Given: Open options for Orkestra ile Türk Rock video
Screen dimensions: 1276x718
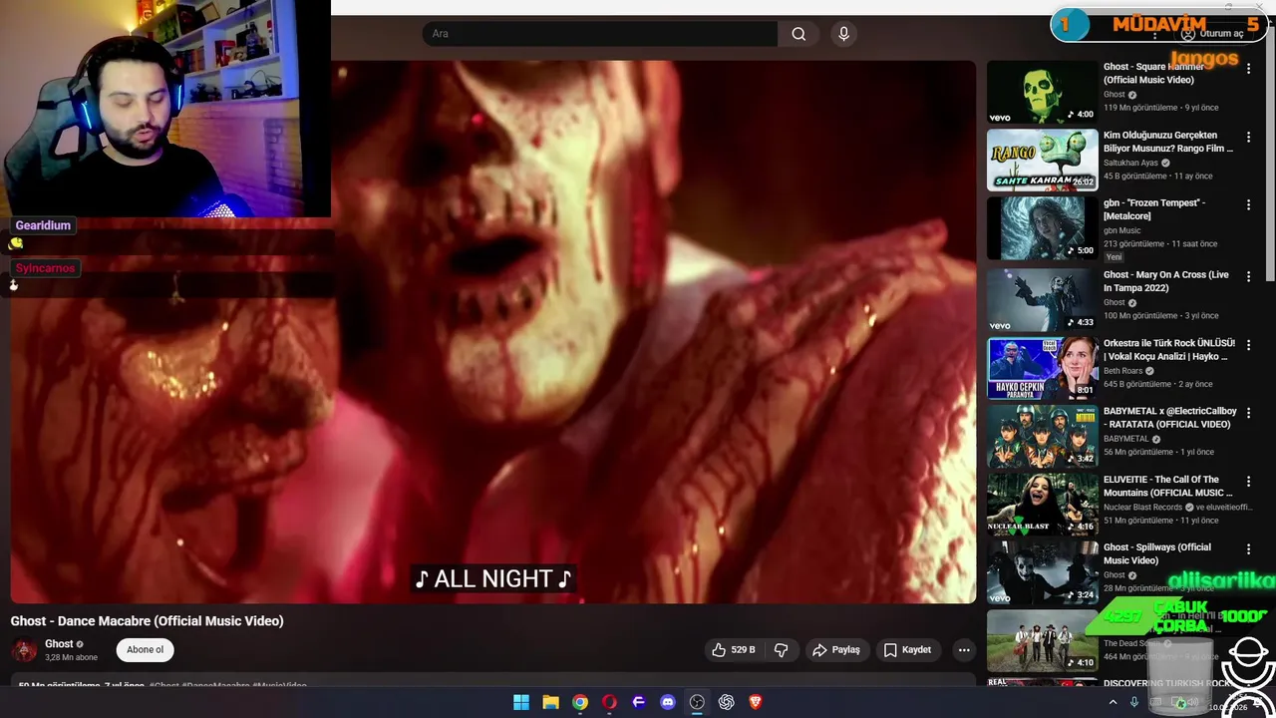Looking at the screenshot, I should 1248,345.
